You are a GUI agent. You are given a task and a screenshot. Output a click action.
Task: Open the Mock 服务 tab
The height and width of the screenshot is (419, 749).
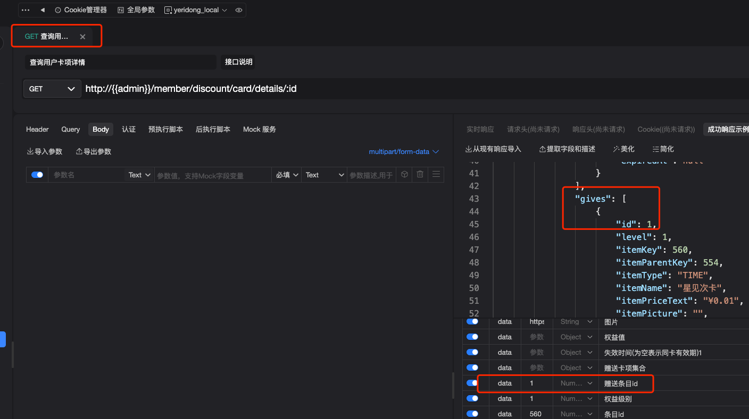click(260, 129)
